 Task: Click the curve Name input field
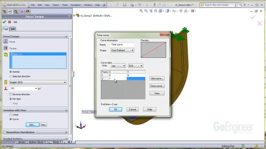pyautogui.click(x=122, y=45)
